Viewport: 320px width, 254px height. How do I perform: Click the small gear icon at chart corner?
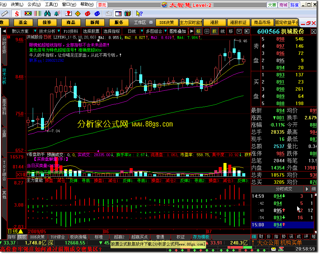(9, 37)
